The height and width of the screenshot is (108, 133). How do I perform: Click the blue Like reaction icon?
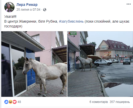6,102
